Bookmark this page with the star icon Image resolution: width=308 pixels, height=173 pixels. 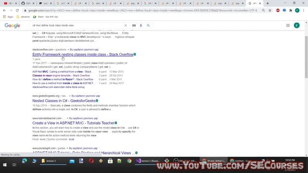pyautogui.click(x=270, y=11)
